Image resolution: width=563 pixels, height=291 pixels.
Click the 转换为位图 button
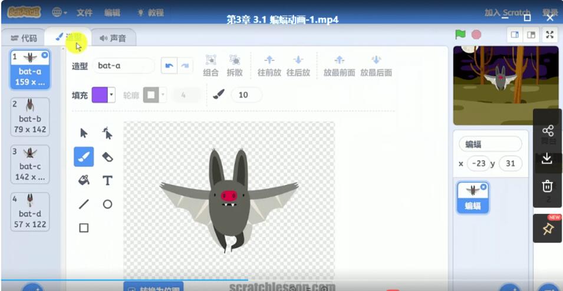(x=154, y=287)
